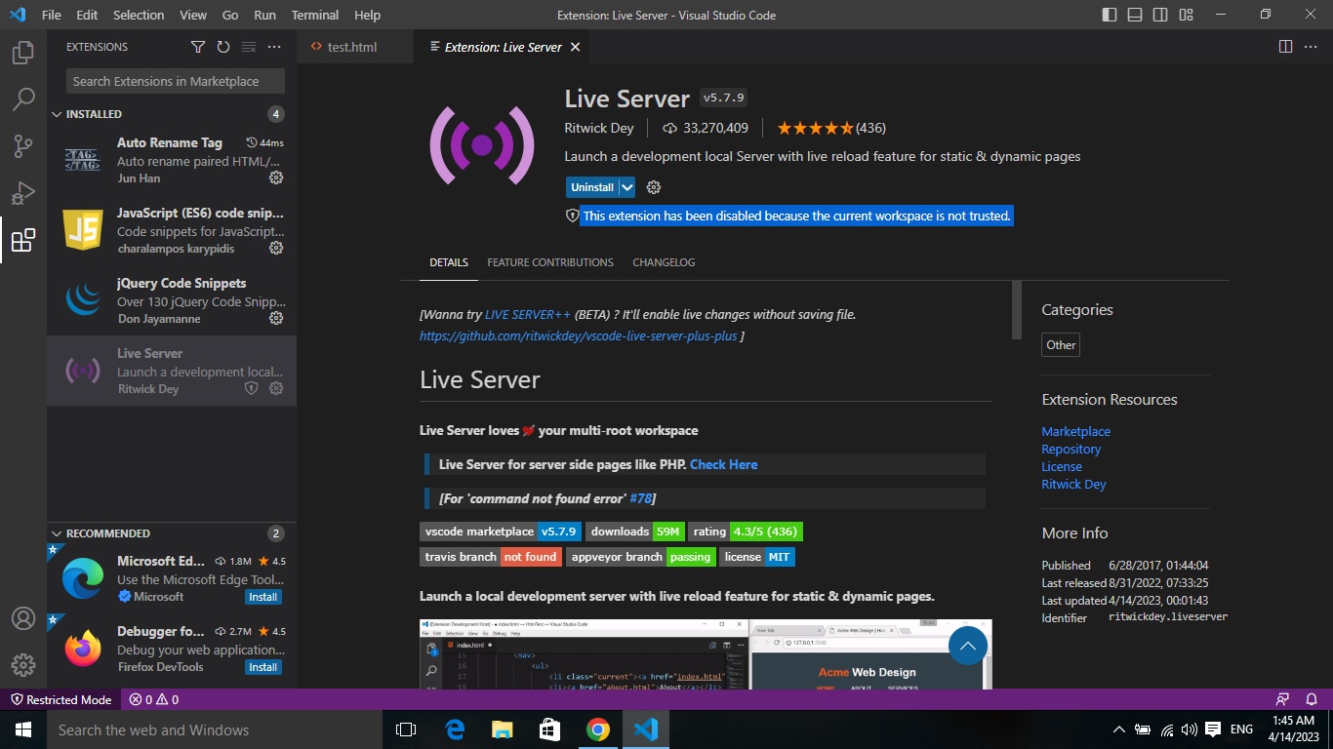The height and width of the screenshot is (749, 1333).
Task: Open the Selection menu
Action: pos(139,15)
